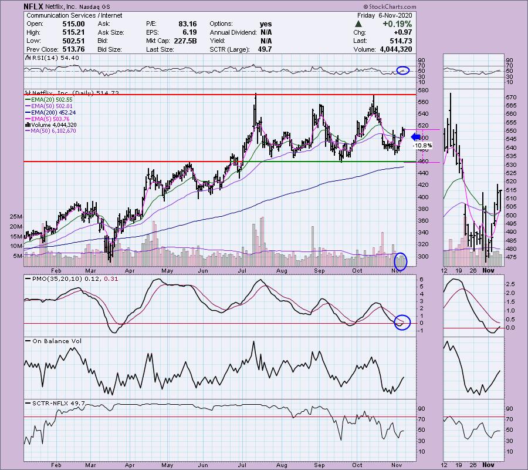528x470 pixels.
Task: Click the 'MA(50) 6,102,670' legend entry
Action: (53, 131)
